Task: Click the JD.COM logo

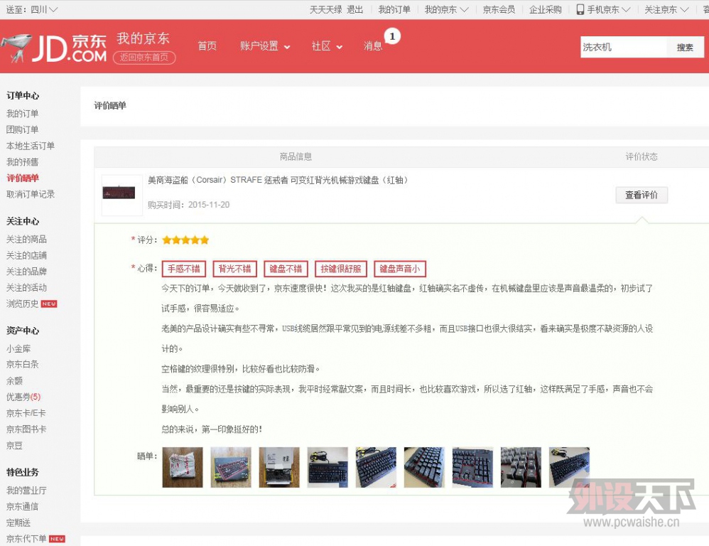Action: click(x=54, y=48)
